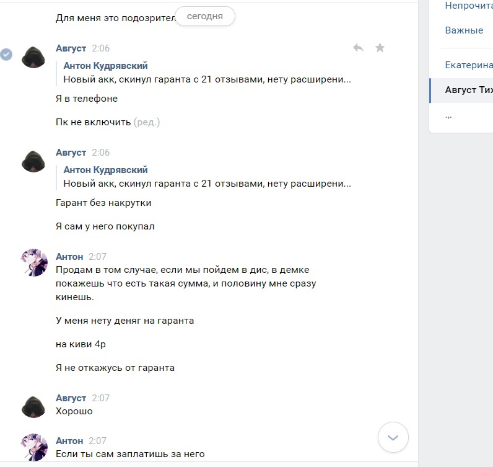Open Август's avatar beside 'Хорошо' message
Screen dimensions: 493x467
(33, 407)
